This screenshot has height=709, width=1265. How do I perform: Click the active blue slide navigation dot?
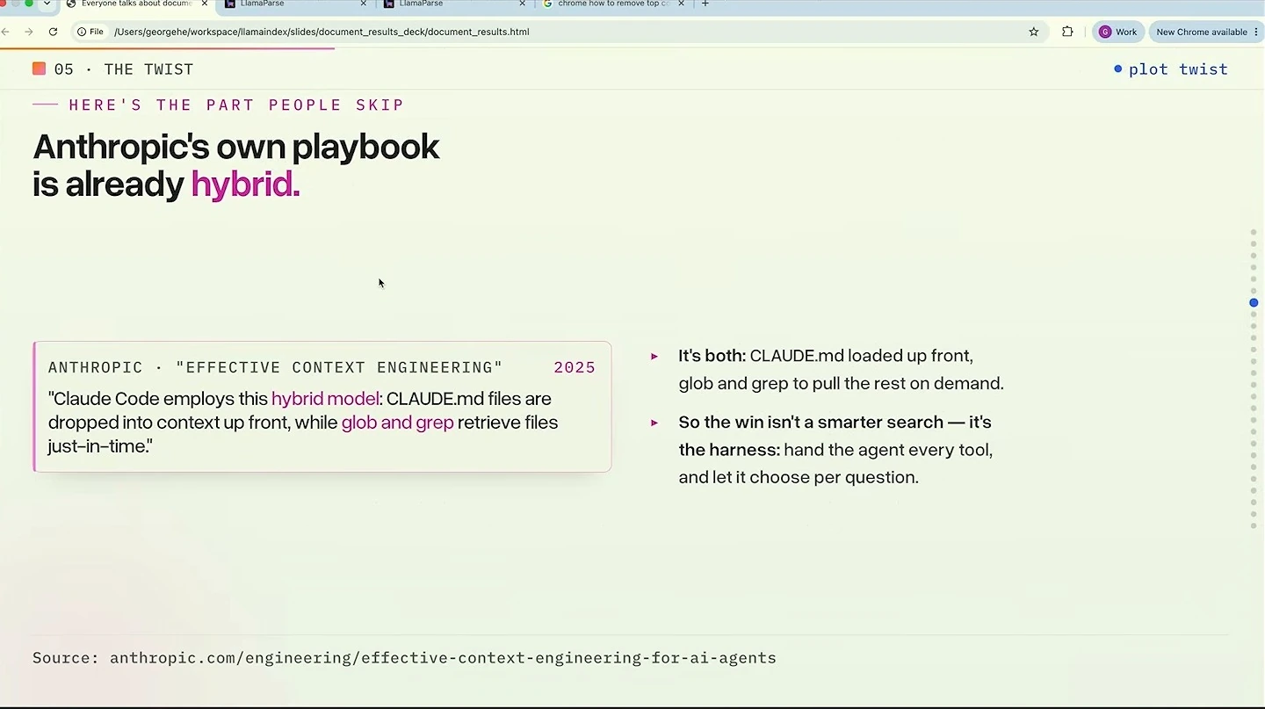coord(1254,302)
